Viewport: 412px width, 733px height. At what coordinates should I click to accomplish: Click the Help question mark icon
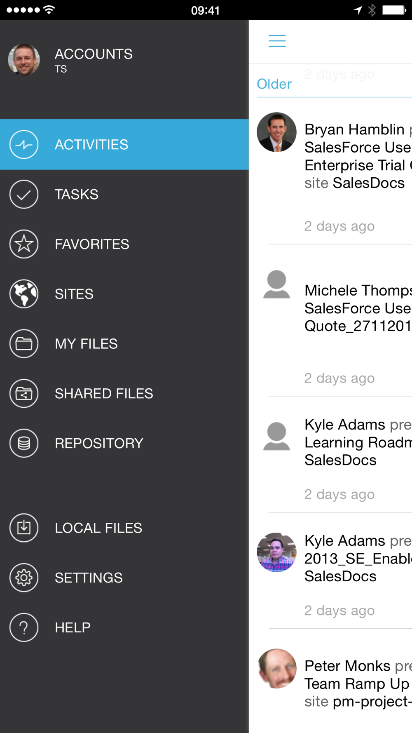[x=24, y=627]
